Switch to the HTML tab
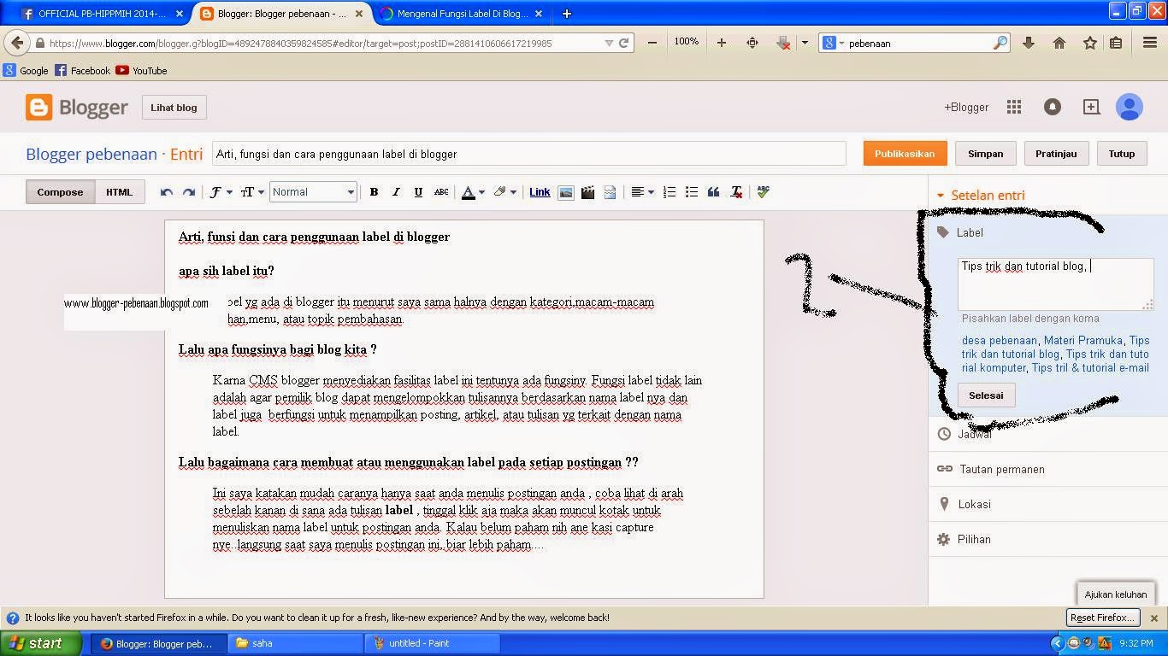Viewport: 1168px width, 656px height. tap(119, 191)
